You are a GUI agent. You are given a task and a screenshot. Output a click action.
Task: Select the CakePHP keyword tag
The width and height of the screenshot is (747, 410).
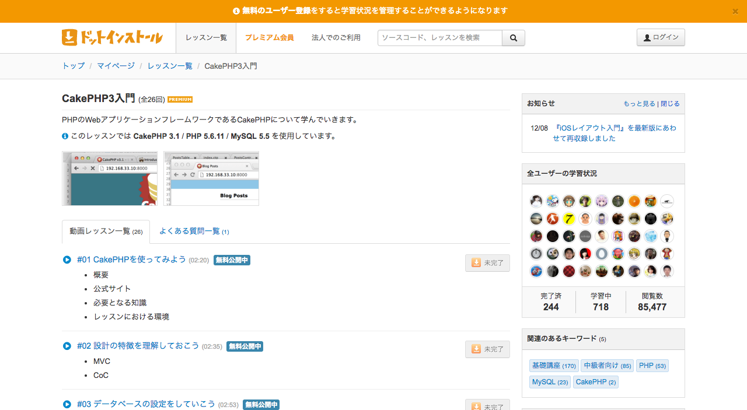(x=596, y=382)
